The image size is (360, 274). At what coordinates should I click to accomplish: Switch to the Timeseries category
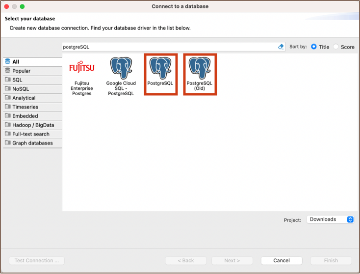(x=25, y=107)
